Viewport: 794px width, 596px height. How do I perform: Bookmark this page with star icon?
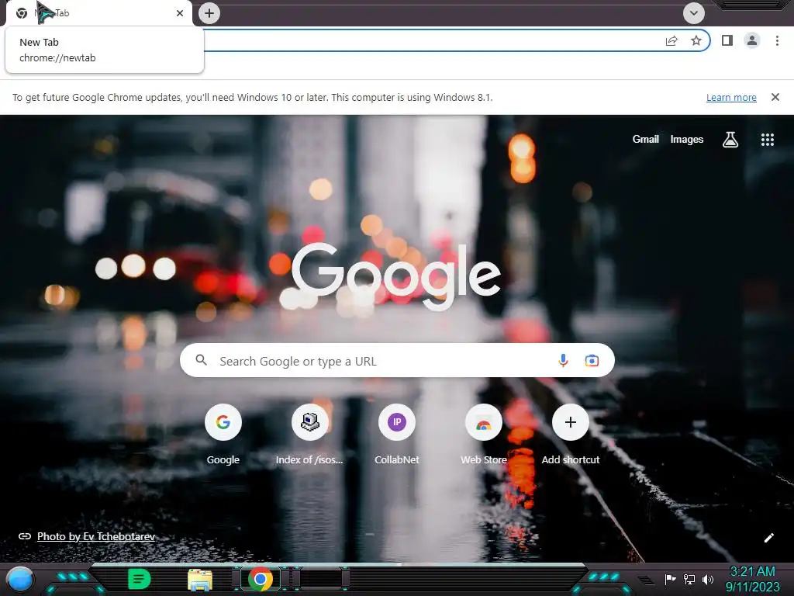pos(696,40)
